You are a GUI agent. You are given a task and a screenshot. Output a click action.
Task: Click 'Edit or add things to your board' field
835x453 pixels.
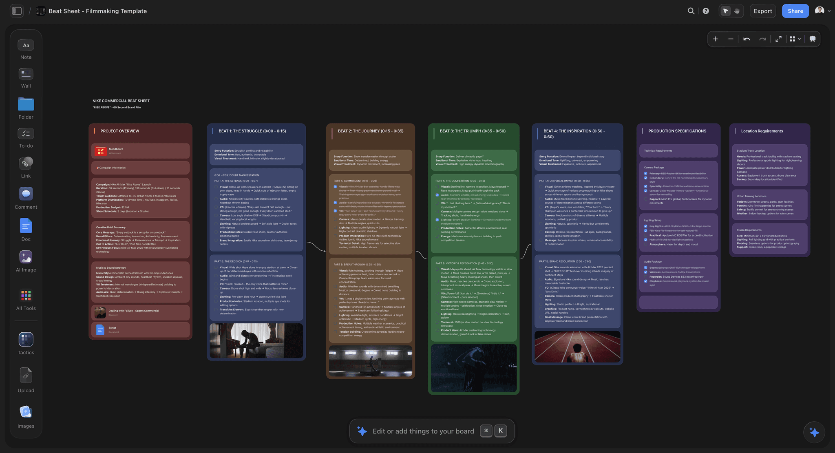(x=432, y=431)
